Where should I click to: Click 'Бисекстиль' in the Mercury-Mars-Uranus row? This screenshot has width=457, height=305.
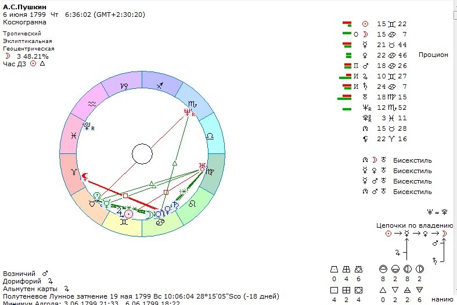coord(412,181)
